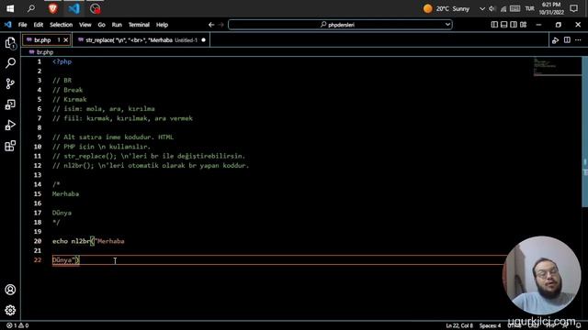Viewport: 588px width, 330px height.
Task: Click the "Merhaba" line inside the comment block
Action: 65,193
